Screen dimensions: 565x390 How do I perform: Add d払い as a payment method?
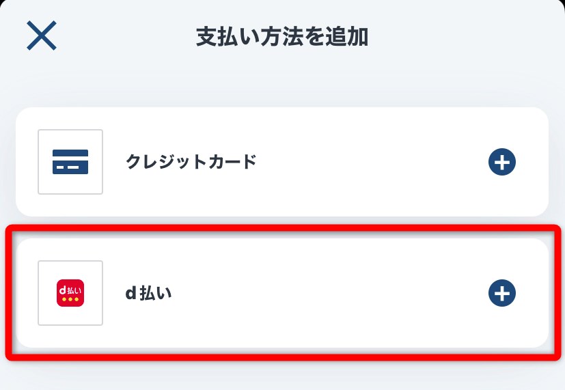tap(502, 293)
